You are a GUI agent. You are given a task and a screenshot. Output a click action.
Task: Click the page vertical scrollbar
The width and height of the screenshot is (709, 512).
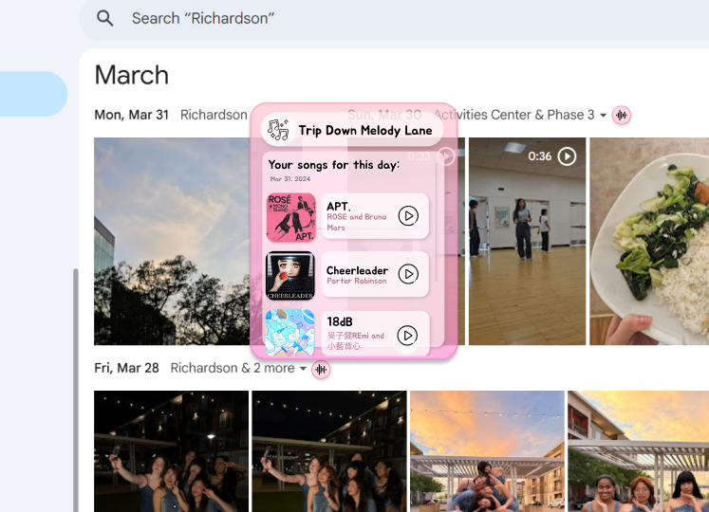pos(76,389)
